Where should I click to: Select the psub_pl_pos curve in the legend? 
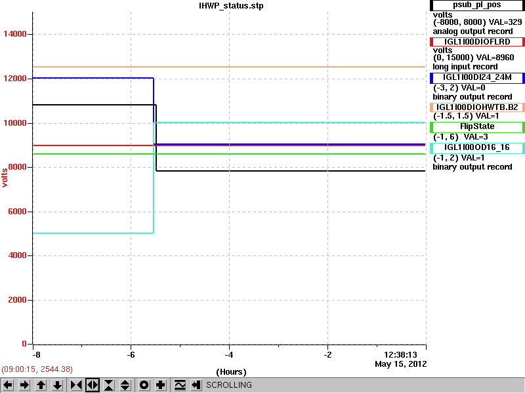click(x=477, y=5)
